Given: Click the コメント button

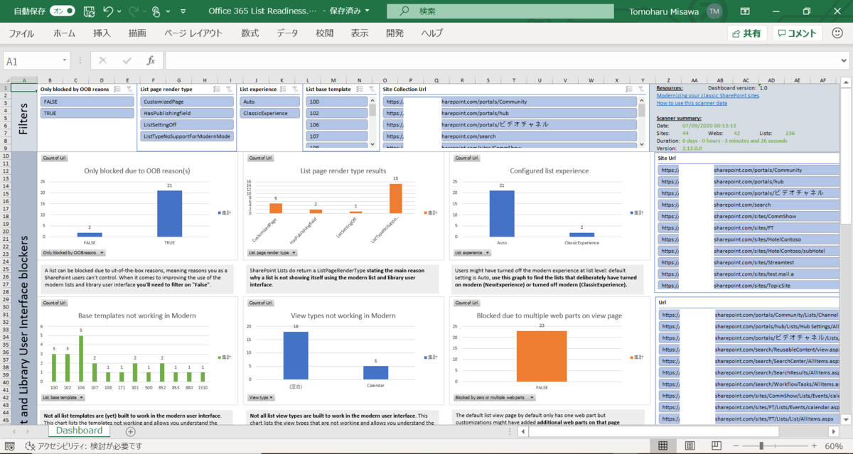Looking at the screenshot, I should (x=797, y=33).
